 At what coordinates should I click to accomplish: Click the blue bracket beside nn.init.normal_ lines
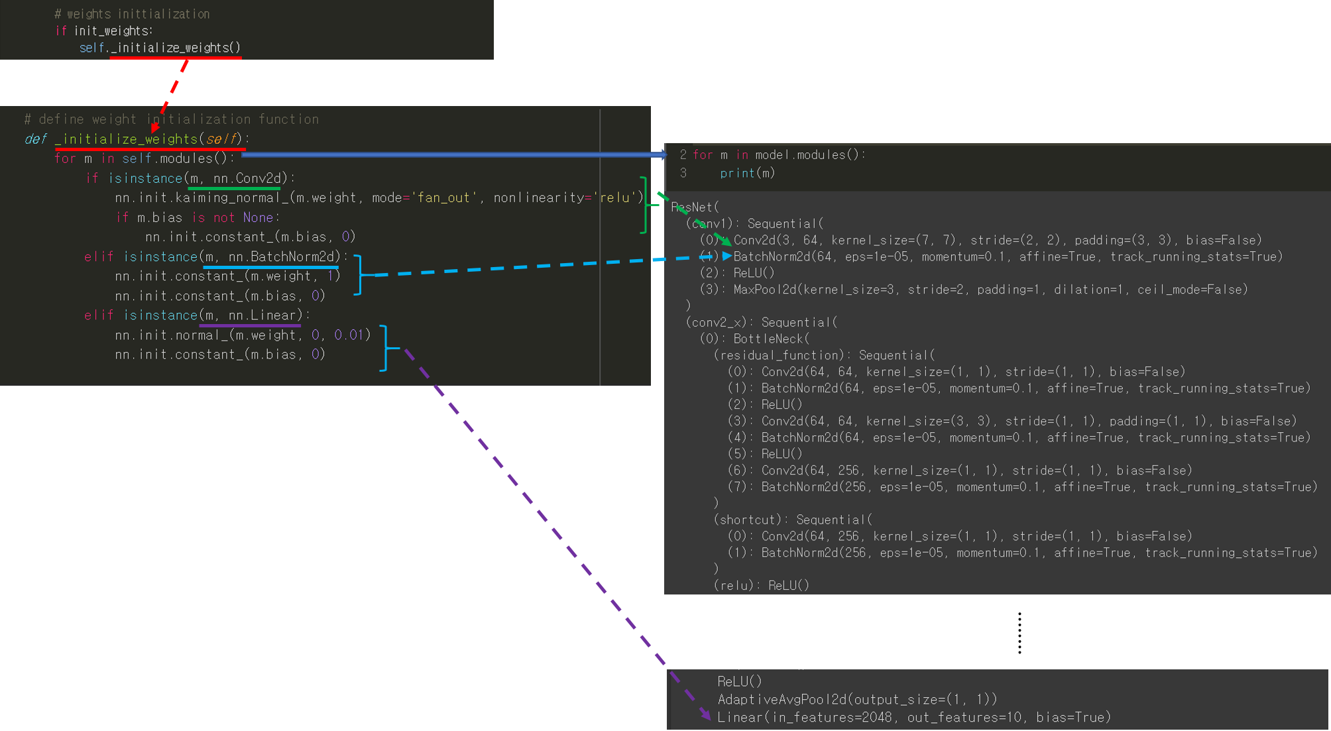pos(384,347)
